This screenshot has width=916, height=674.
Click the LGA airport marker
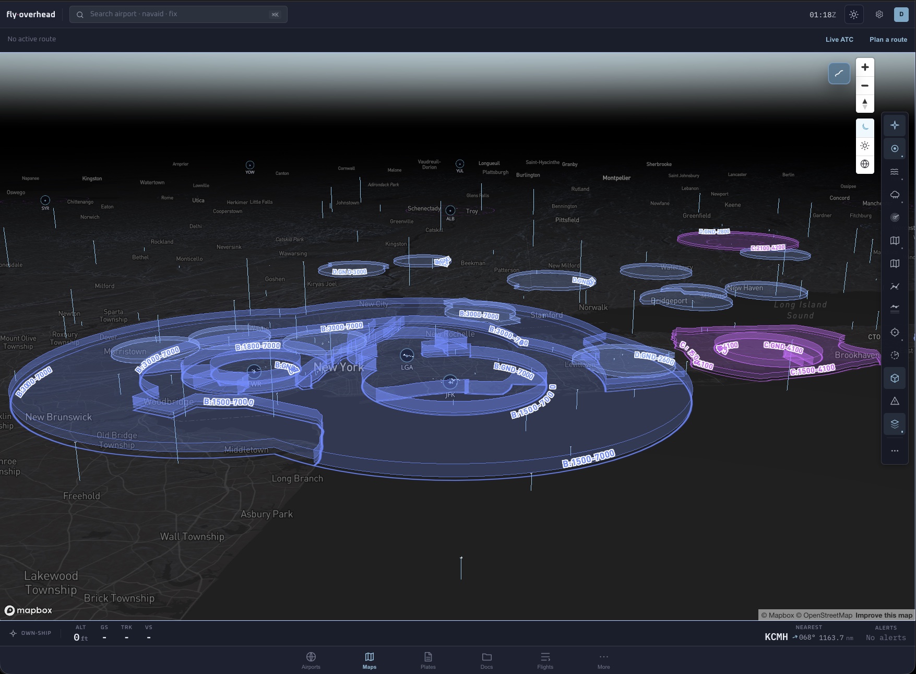click(x=407, y=356)
